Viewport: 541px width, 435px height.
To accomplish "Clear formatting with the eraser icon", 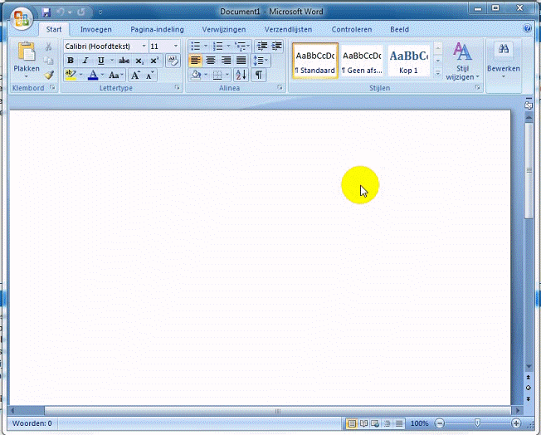I will 173,61.
